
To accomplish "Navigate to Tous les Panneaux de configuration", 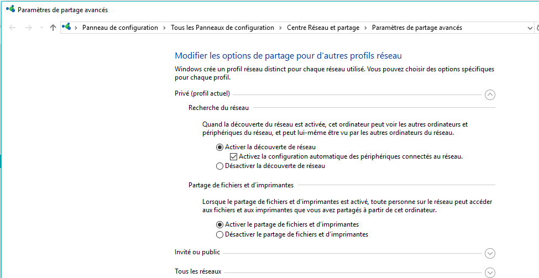I will [222, 28].
